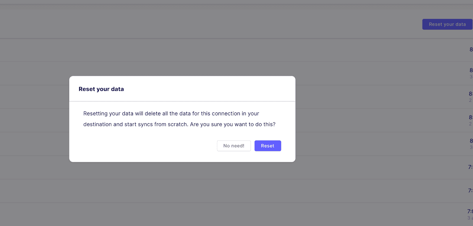473x226 pixels.
Task: Confirm with the purple Reset button
Action: (x=268, y=146)
